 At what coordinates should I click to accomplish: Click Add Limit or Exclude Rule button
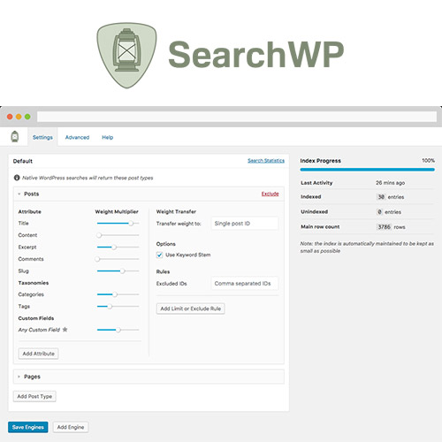coord(191,309)
